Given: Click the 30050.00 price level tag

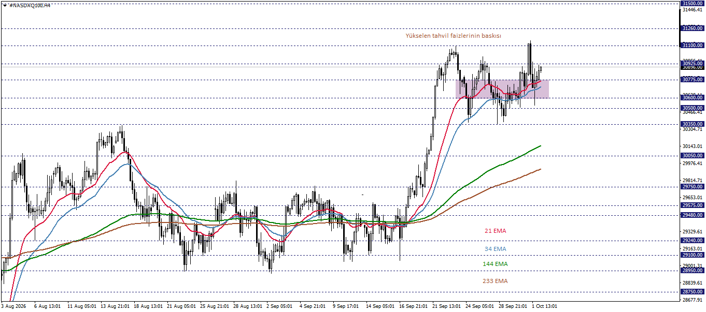Looking at the screenshot, I should pos(692,155).
